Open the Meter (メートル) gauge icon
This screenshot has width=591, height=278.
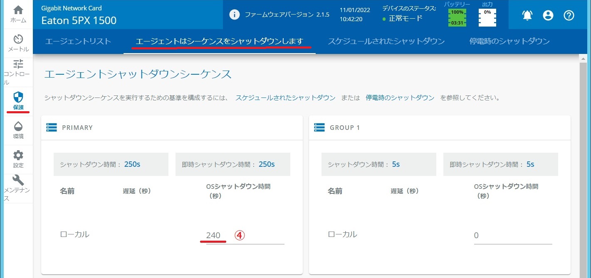18,39
